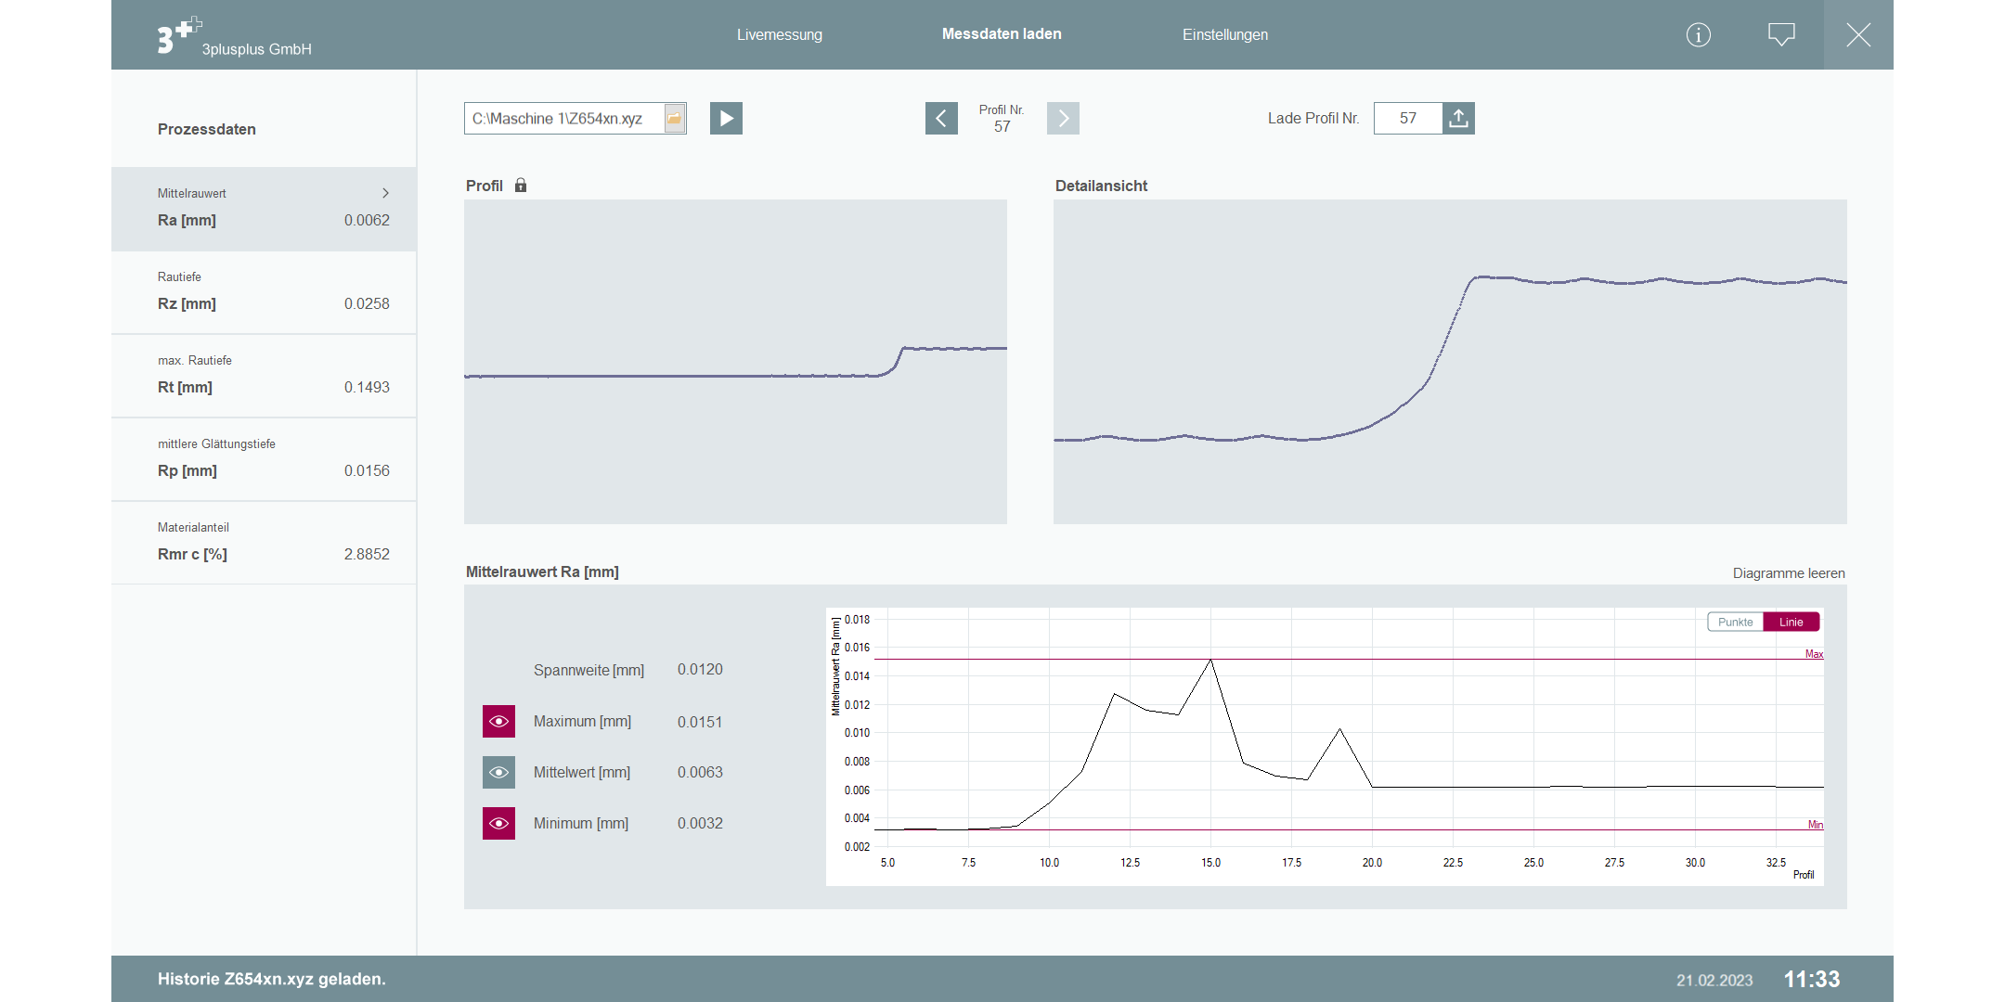The height and width of the screenshot is (1002, 2005).
Task: Toggle visibility of Mittelwert line
Action: pos(498,772)
